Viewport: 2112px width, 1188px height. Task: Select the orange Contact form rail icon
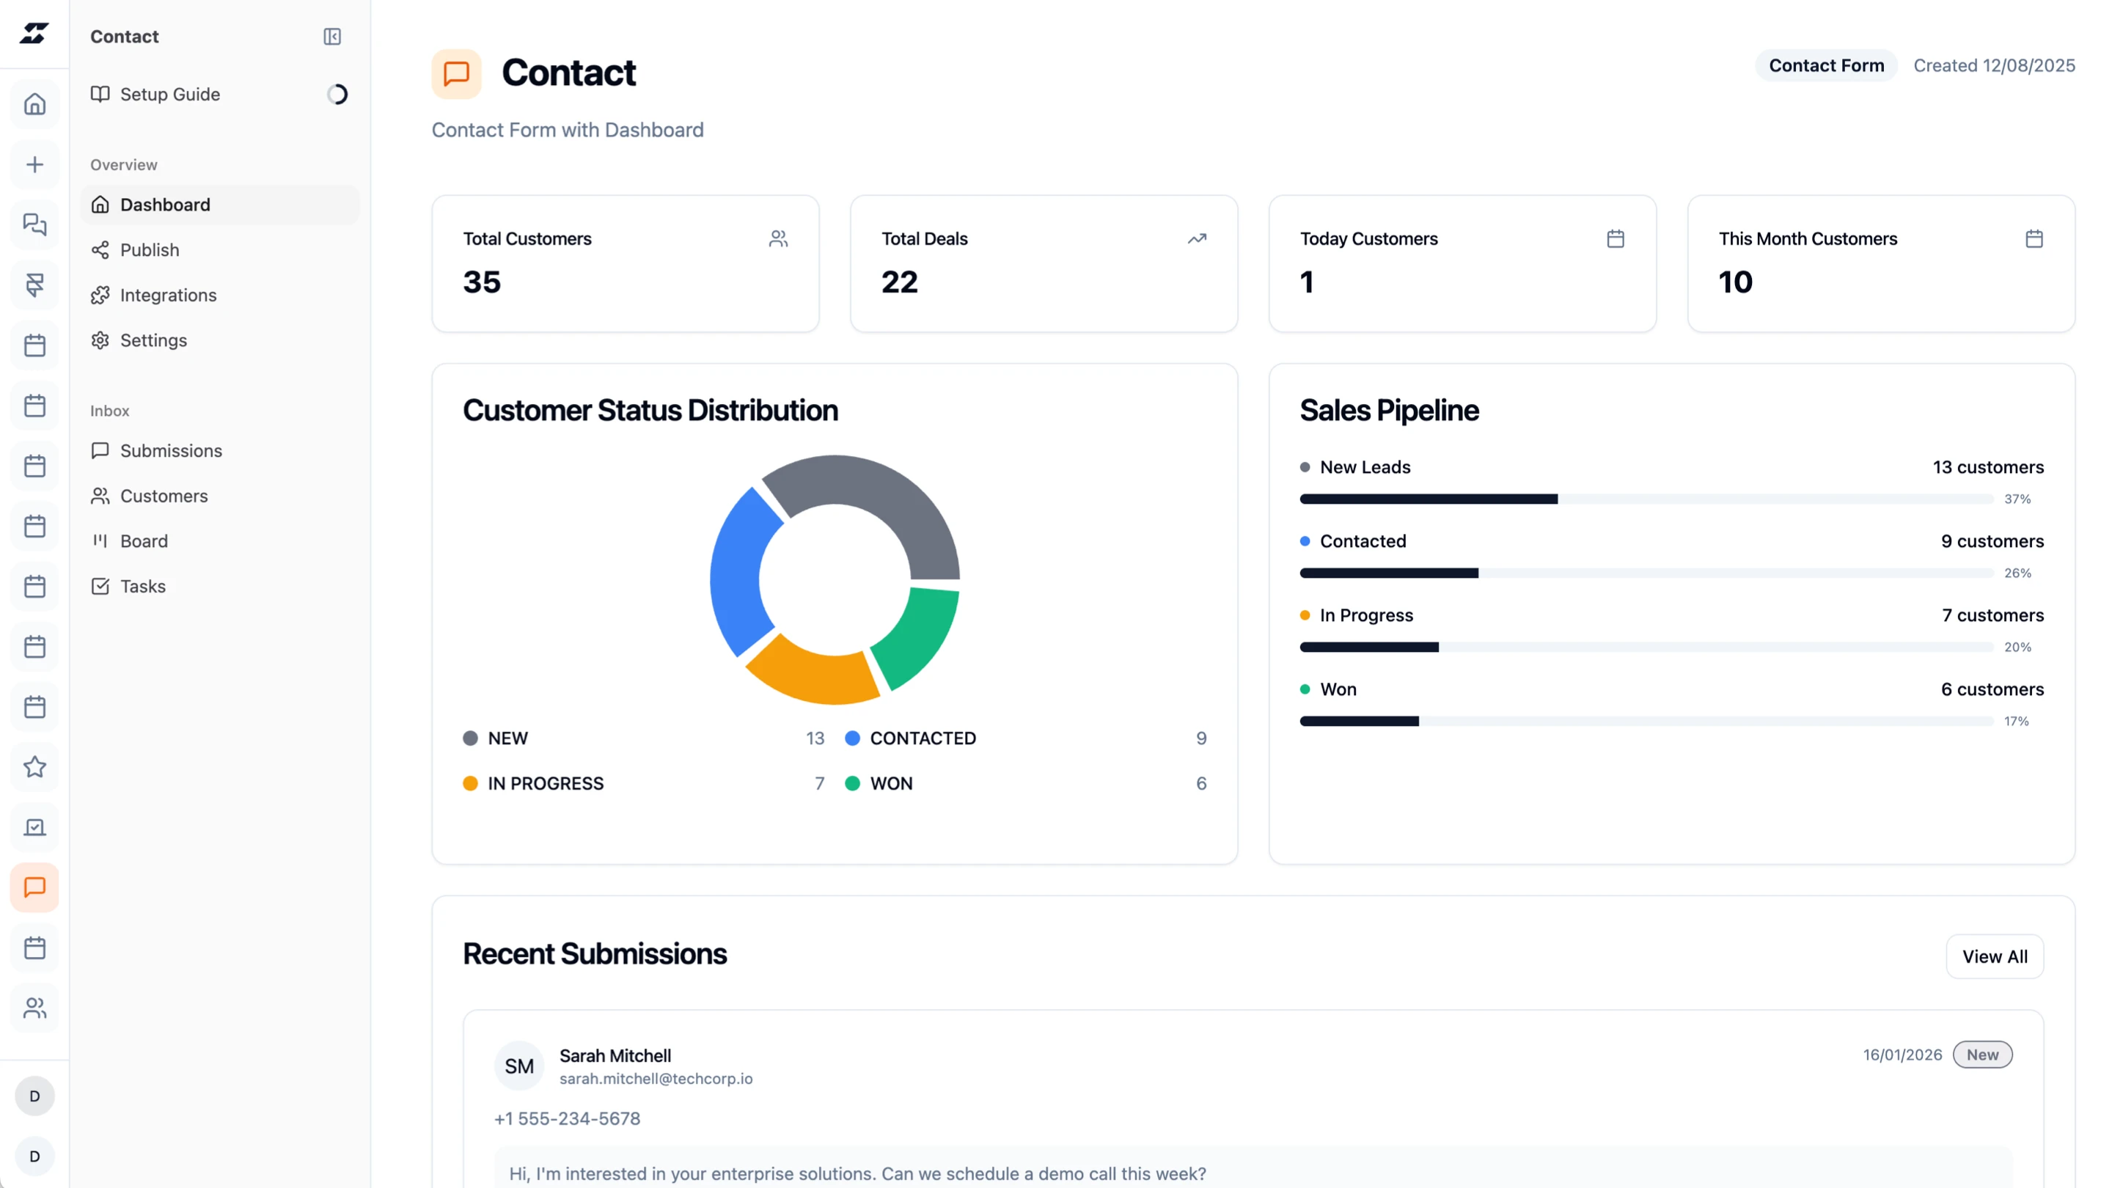coord(34,888)
